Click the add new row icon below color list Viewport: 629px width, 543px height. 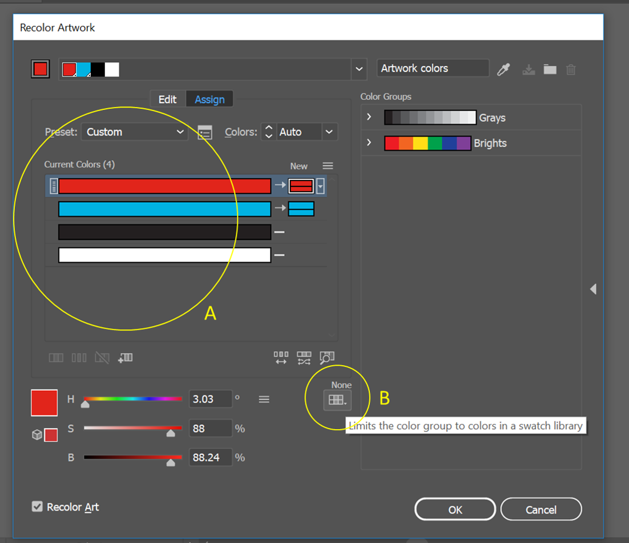(125, 358)
